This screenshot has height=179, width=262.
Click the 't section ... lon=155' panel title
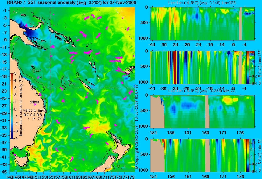202,3
